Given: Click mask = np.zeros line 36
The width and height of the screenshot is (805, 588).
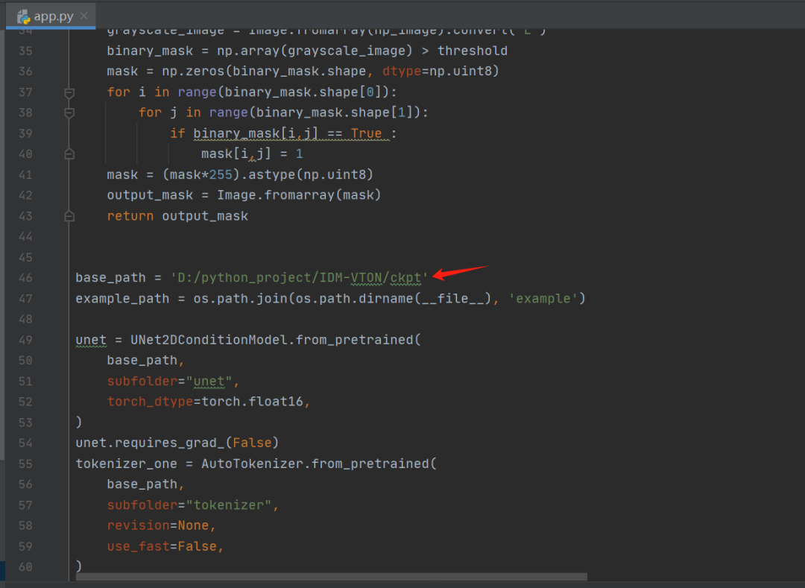Looking at the screenshot, I should 303,71.
